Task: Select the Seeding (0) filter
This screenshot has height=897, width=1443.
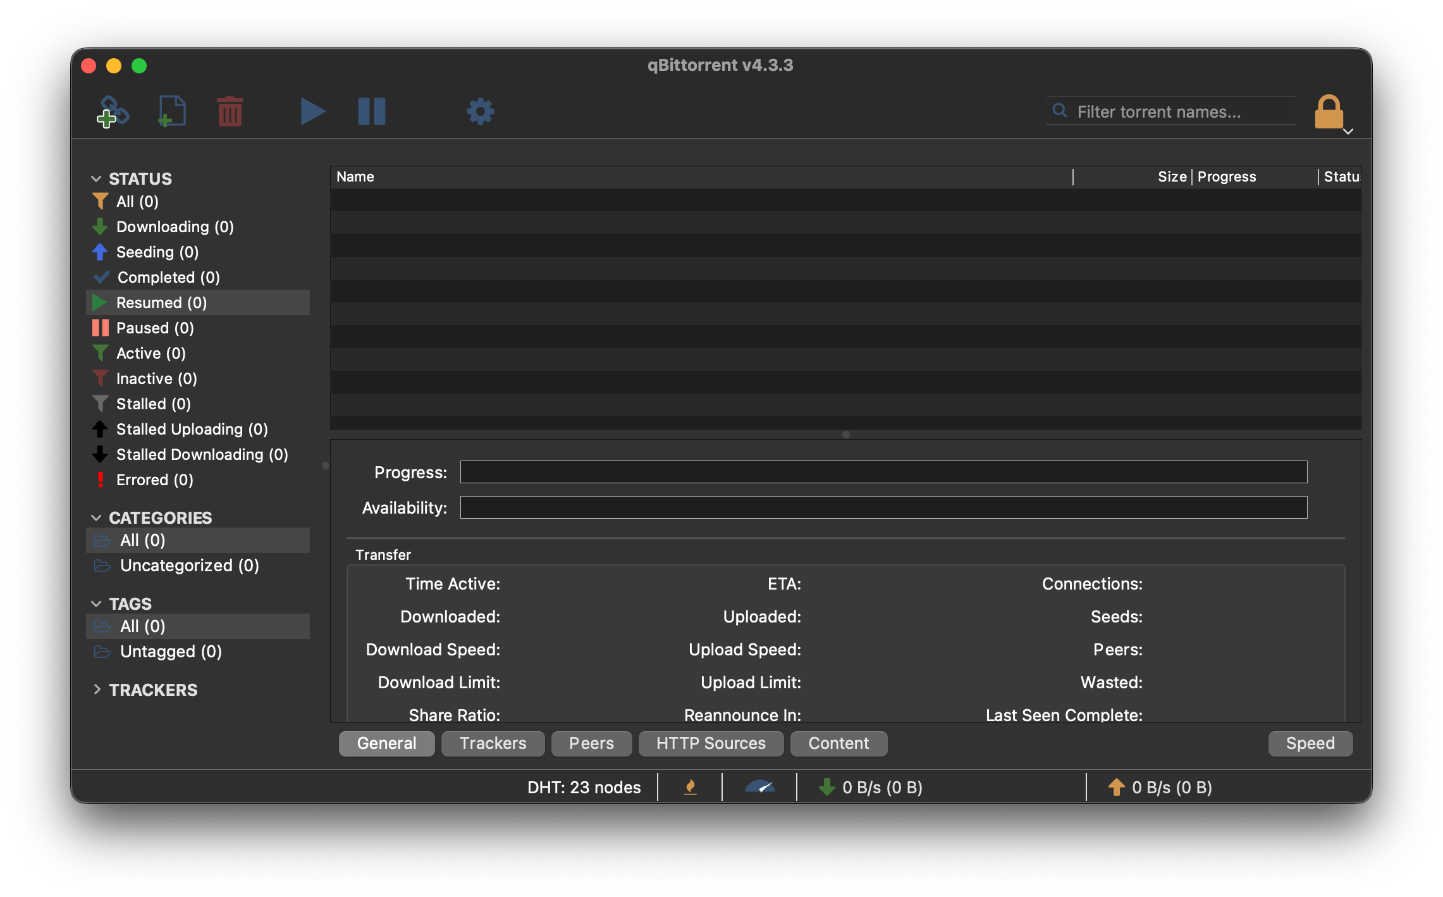Action: pyautogui.click(x=198, y=252)
